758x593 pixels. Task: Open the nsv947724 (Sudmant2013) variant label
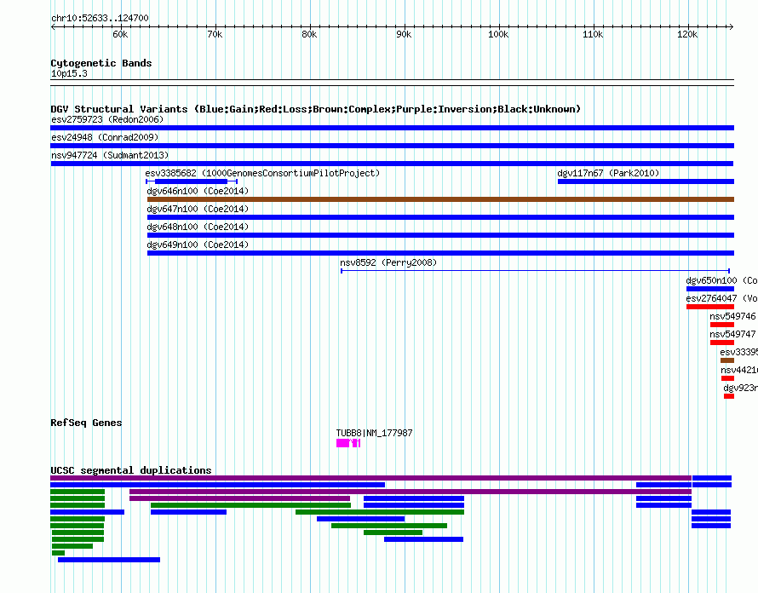point(110,155)
